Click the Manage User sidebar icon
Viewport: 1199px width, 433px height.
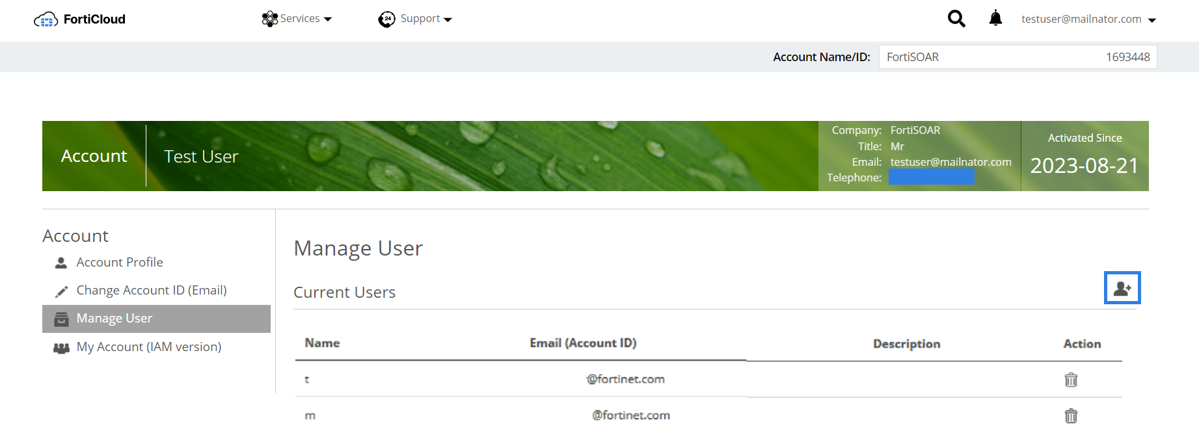pos(61,319)
